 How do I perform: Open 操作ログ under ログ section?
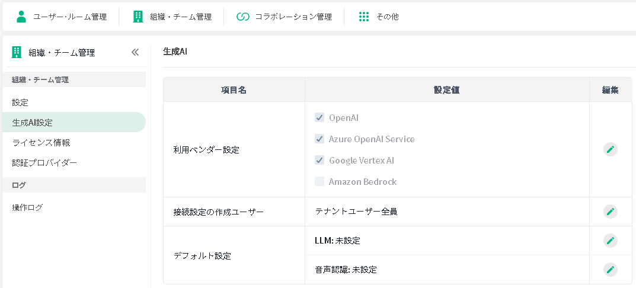pos(27,207)
